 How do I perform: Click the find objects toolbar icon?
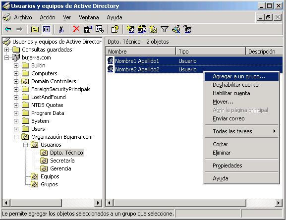(176, 29)
